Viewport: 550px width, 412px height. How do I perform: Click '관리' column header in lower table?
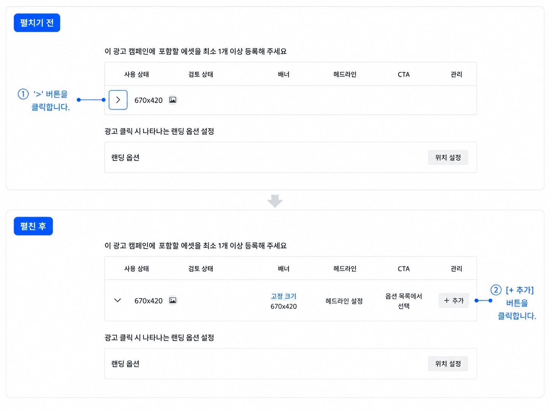tap(457, 269)
